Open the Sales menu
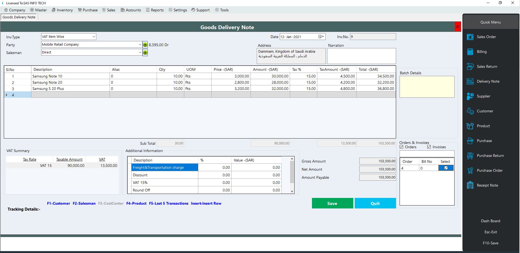The width and height of the screenshot is (520, 253). 108,10
